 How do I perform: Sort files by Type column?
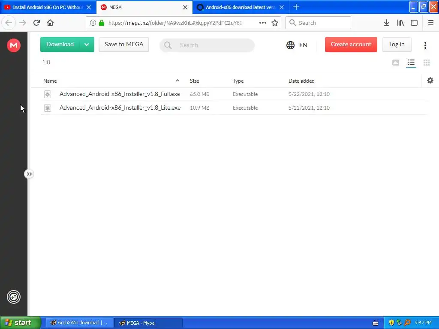238,81
